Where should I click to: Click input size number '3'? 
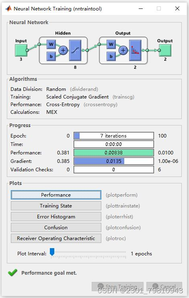click(21, 59)
